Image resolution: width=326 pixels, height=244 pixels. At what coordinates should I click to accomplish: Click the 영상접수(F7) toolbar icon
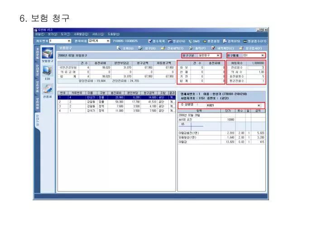pyautogui.click(x=245, y=41)
